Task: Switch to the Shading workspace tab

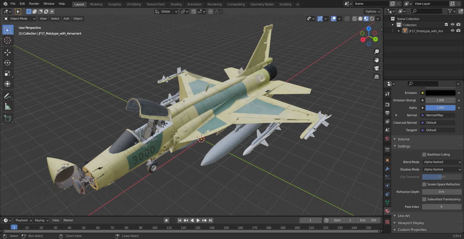Action: point(176,4)
